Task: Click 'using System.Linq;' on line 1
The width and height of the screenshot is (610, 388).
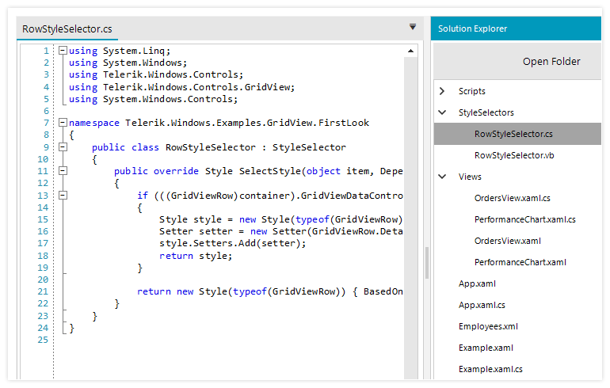Action: pos(120,51)
